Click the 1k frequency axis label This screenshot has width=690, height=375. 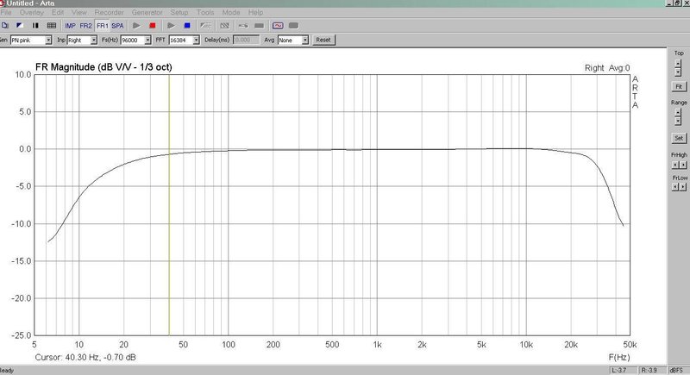(377, 345)
